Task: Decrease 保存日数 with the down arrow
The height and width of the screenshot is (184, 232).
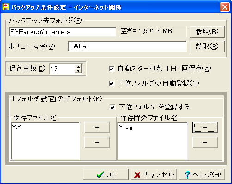Action: coord(79,71)
